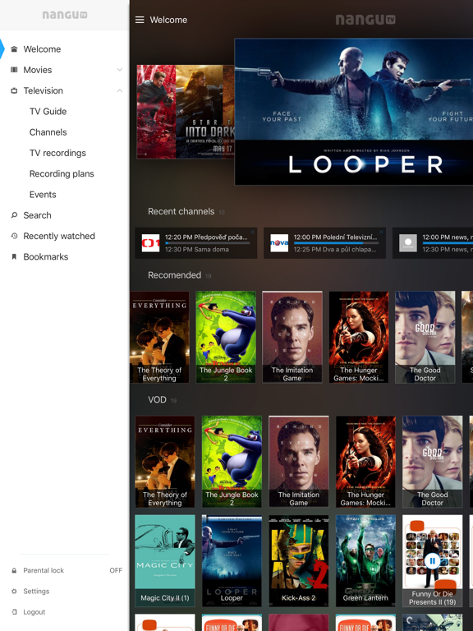473x631 pixels.
Task: Remove the CT1 recent channel card
Action: [x=253, y=232]
